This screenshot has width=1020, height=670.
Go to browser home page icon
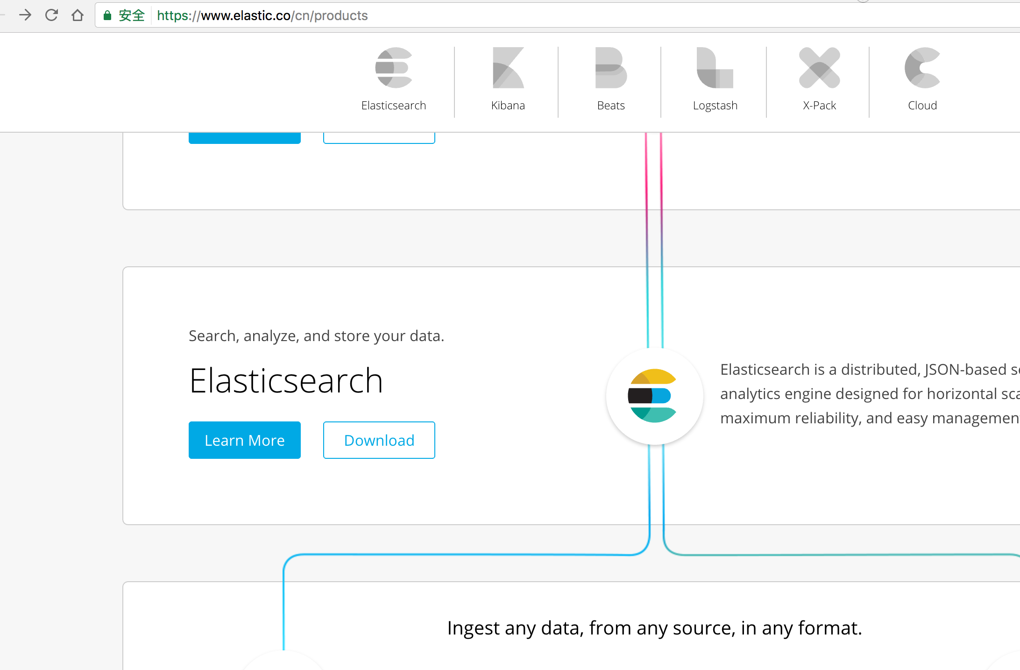pos(78,15)
